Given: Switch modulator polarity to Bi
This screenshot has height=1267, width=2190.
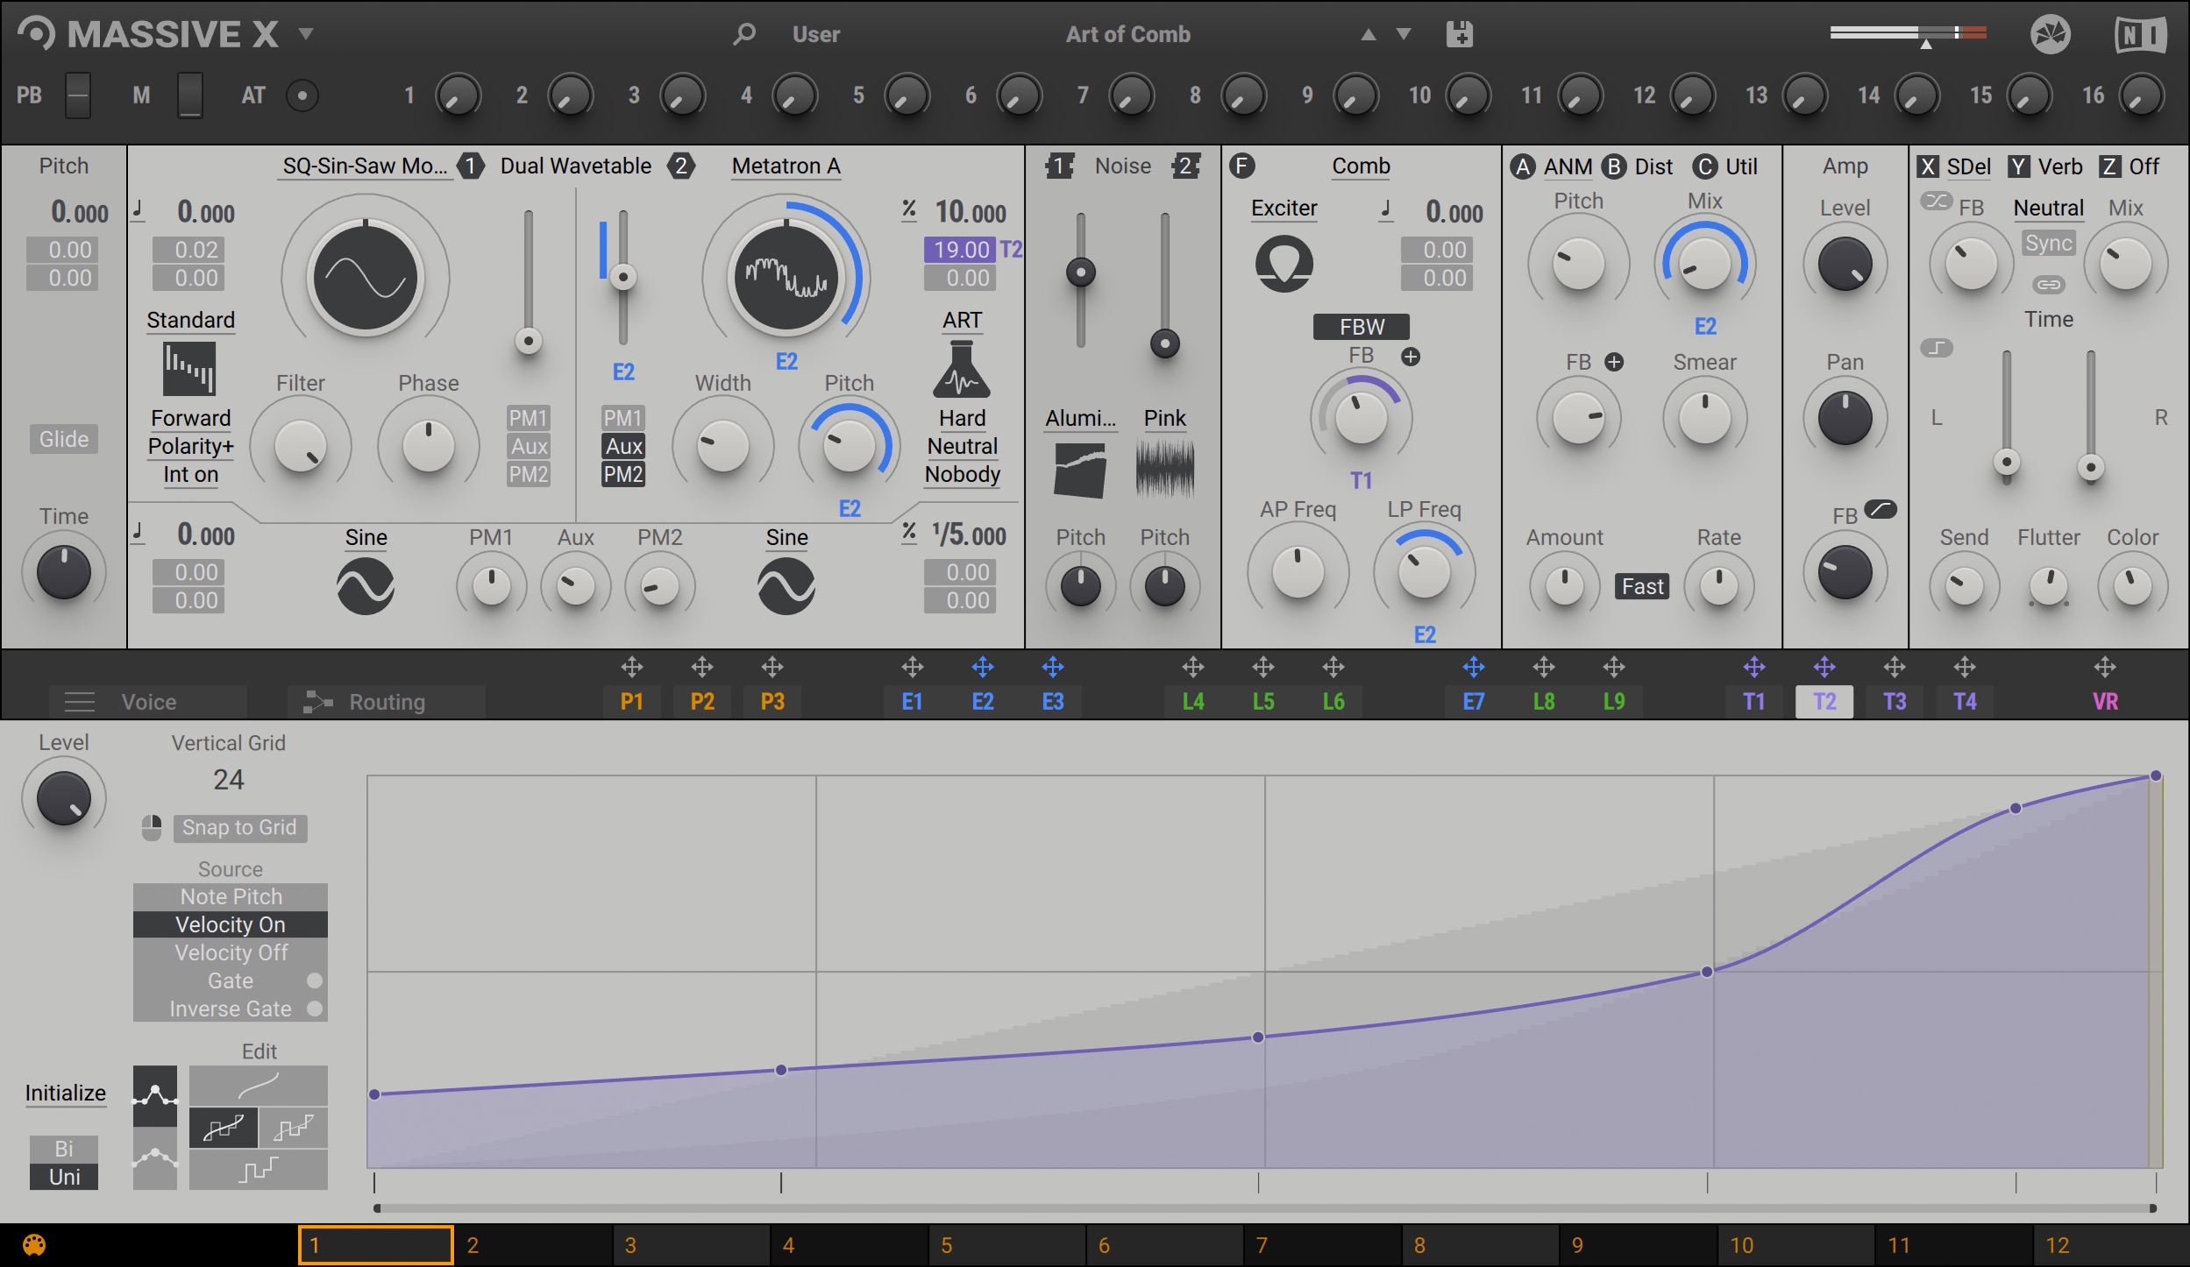Looking at the screenshot, I should click(x=64, y=1149).
